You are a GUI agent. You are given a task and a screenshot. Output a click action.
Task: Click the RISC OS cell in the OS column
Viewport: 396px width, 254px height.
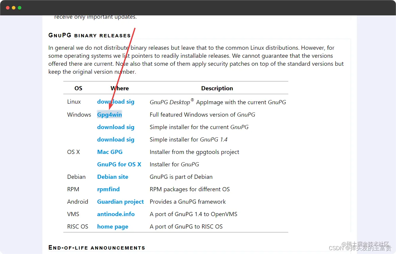[x=78, y=226]
